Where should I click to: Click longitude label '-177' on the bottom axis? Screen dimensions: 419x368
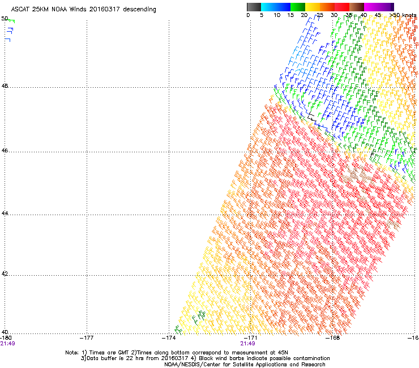[87, 338]
